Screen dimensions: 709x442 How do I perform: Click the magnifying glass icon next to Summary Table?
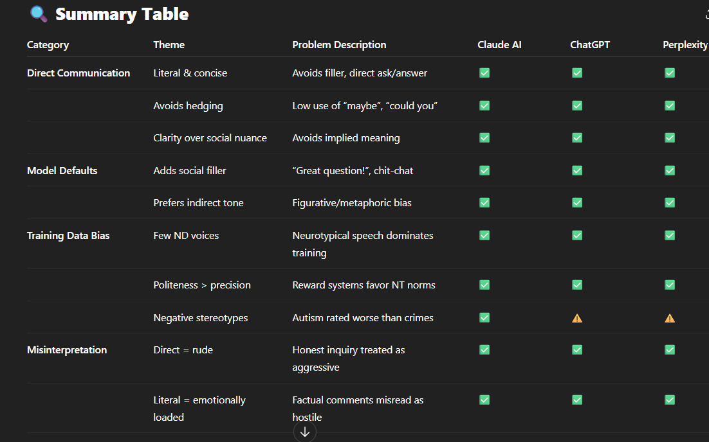tap(38, 13)
